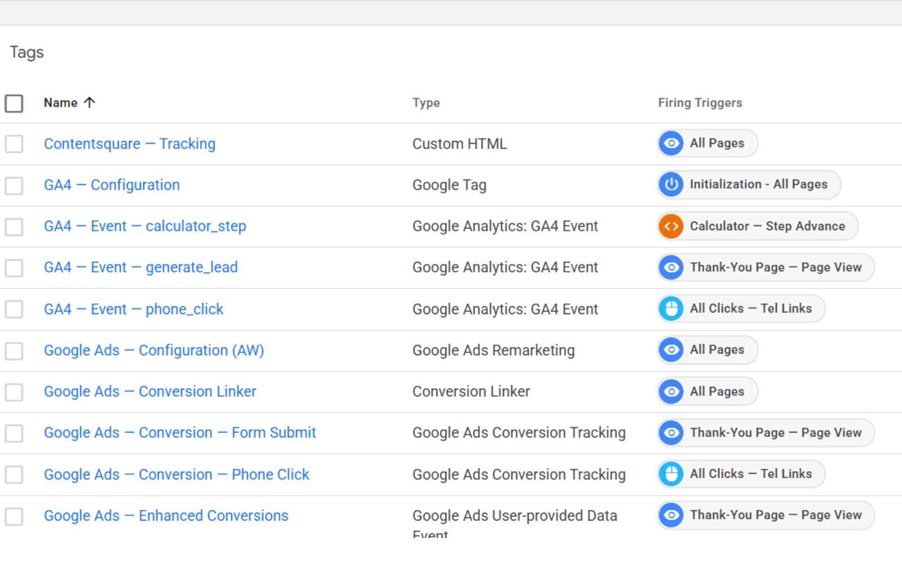This screenshot has width=902, height=564.
Task: Click the code icon on Calculator — Step Advance trigger
Action: tap(671, 226)
